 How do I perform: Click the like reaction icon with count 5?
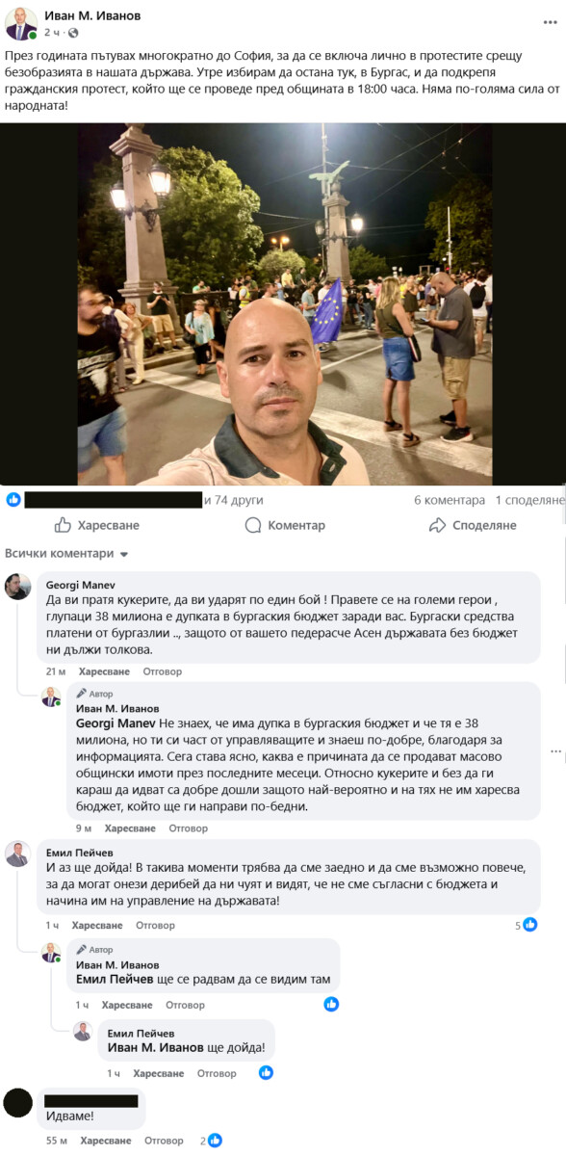(529, 925)
